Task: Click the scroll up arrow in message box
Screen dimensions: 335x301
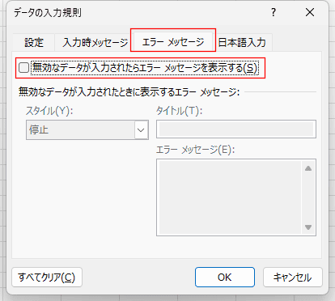Action: 308,168
